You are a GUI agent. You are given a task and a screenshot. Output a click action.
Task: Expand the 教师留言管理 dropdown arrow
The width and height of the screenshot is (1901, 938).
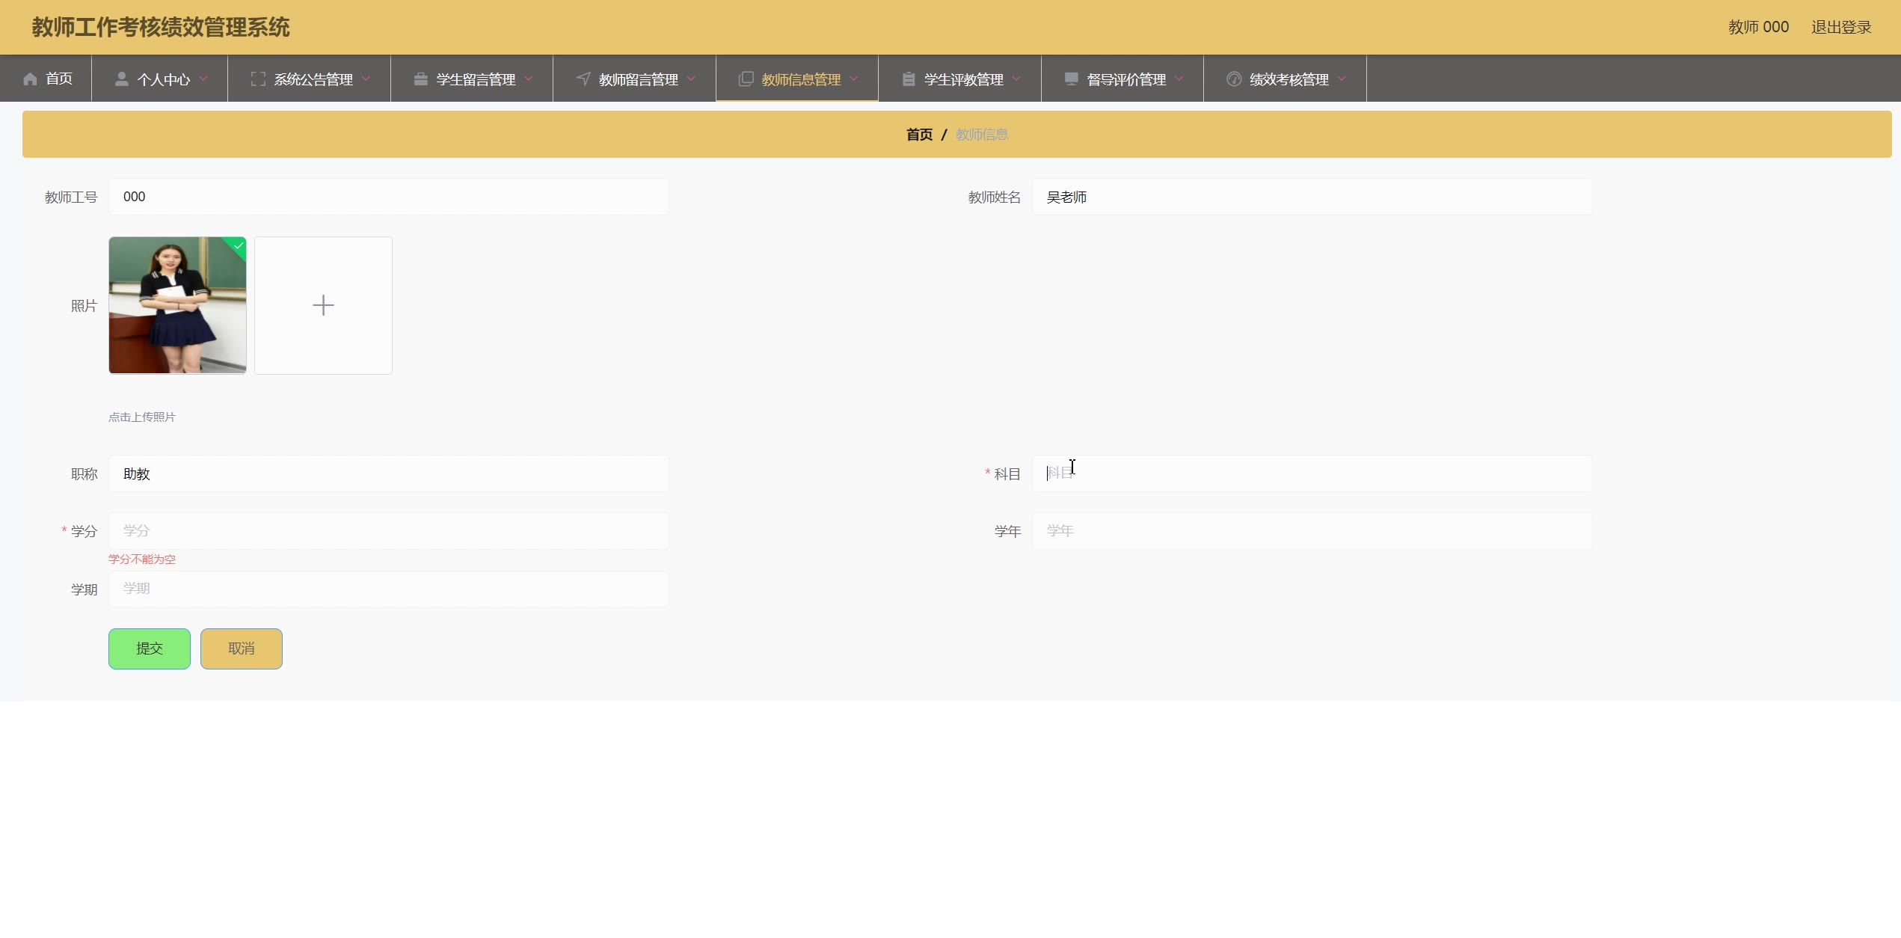tap(691, 79)
